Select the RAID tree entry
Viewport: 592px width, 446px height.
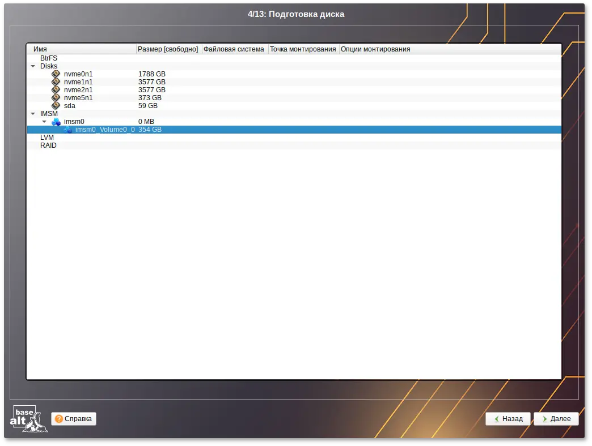point(48,145)
